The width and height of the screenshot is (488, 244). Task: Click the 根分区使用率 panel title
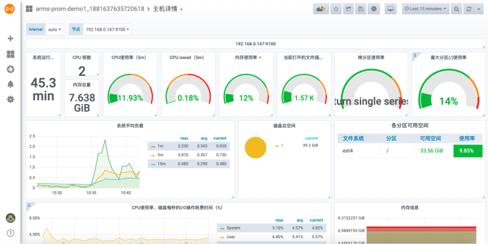pos(371,58)
